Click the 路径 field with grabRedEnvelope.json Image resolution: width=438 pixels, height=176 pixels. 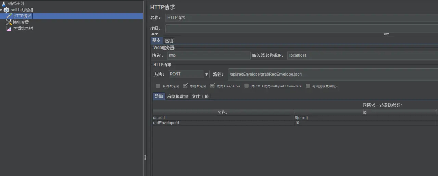click(332, 74)
